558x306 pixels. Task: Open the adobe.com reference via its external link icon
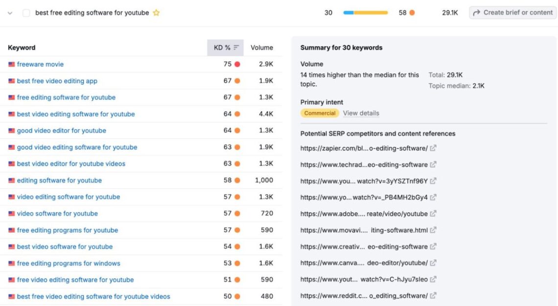434,213
